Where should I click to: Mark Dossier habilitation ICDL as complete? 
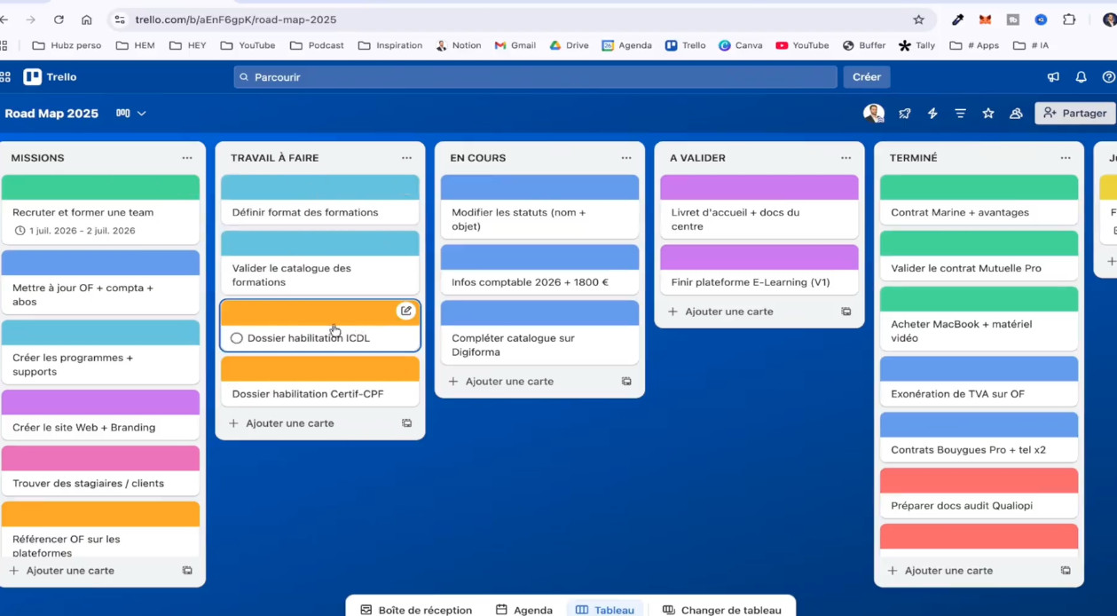tap(237, 338)
